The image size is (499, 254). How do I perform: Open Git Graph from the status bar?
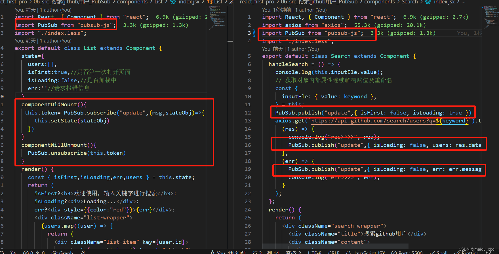(x=62, y=252)
